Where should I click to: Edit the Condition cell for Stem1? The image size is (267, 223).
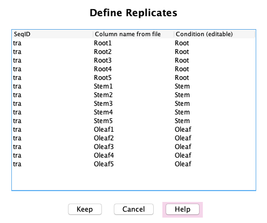pos(215,86)
